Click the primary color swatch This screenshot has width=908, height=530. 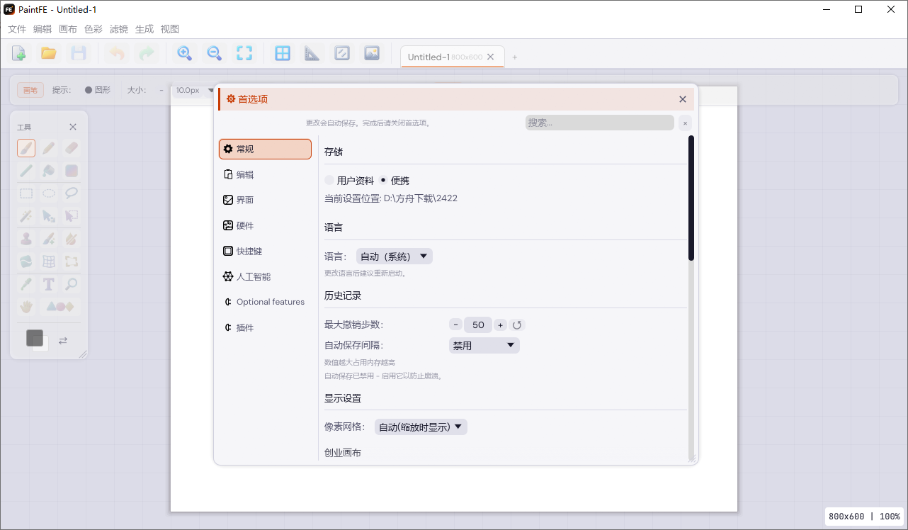pyautogui.click(x=35, y=338)
